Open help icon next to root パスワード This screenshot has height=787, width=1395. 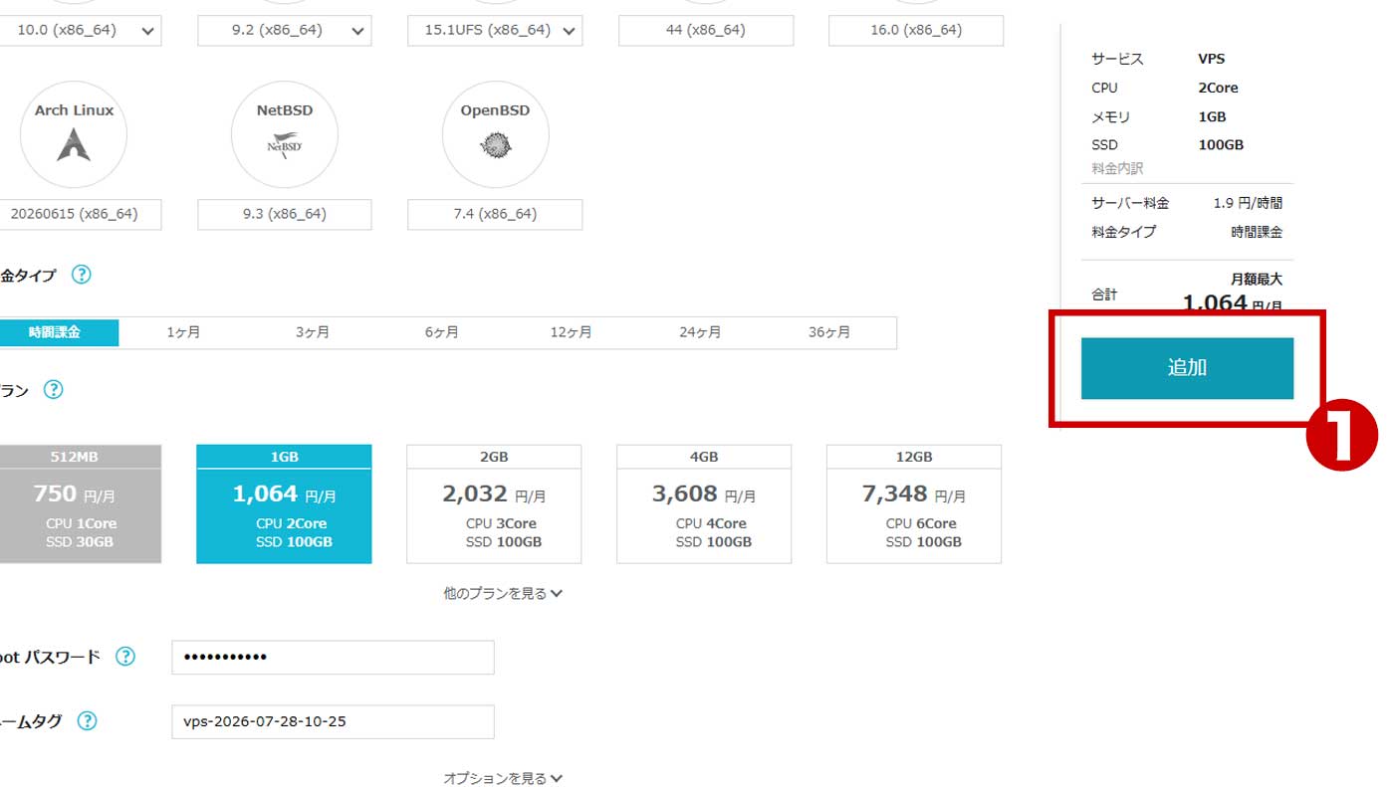[x=124, y=657]
